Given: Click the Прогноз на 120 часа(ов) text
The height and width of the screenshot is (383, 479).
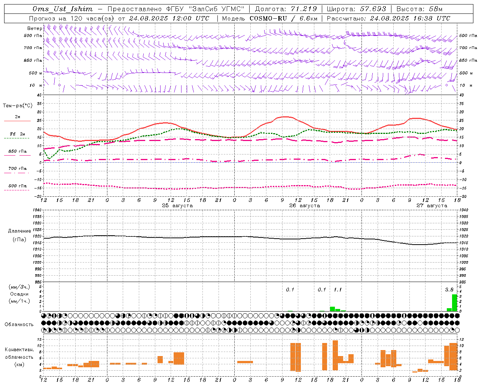Looking at the screenshot, I should tap(72, 18).
